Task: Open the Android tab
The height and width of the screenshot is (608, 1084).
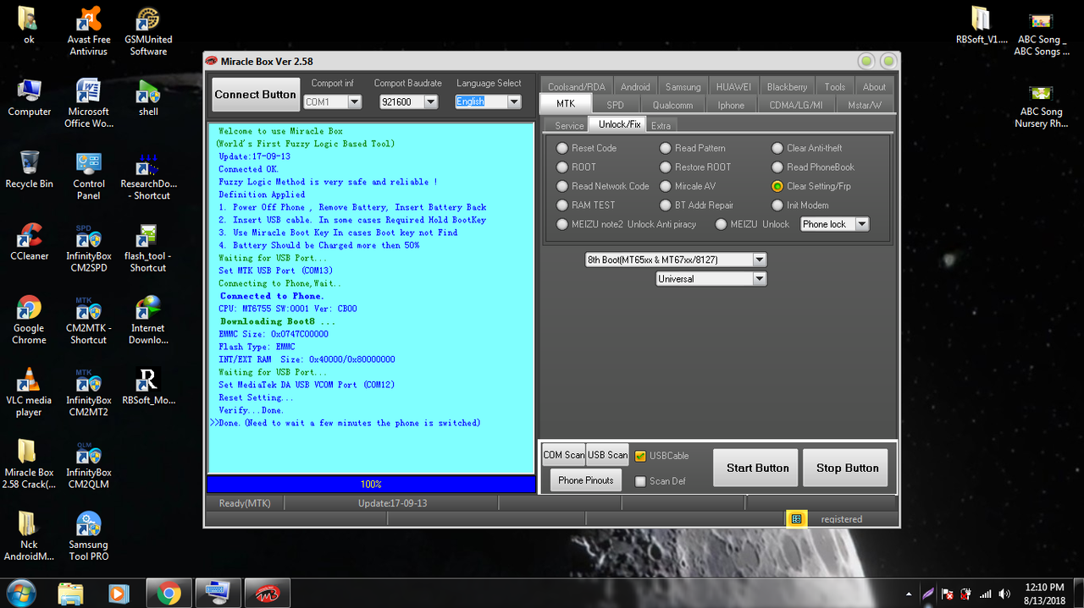Action: coord(635,86)
